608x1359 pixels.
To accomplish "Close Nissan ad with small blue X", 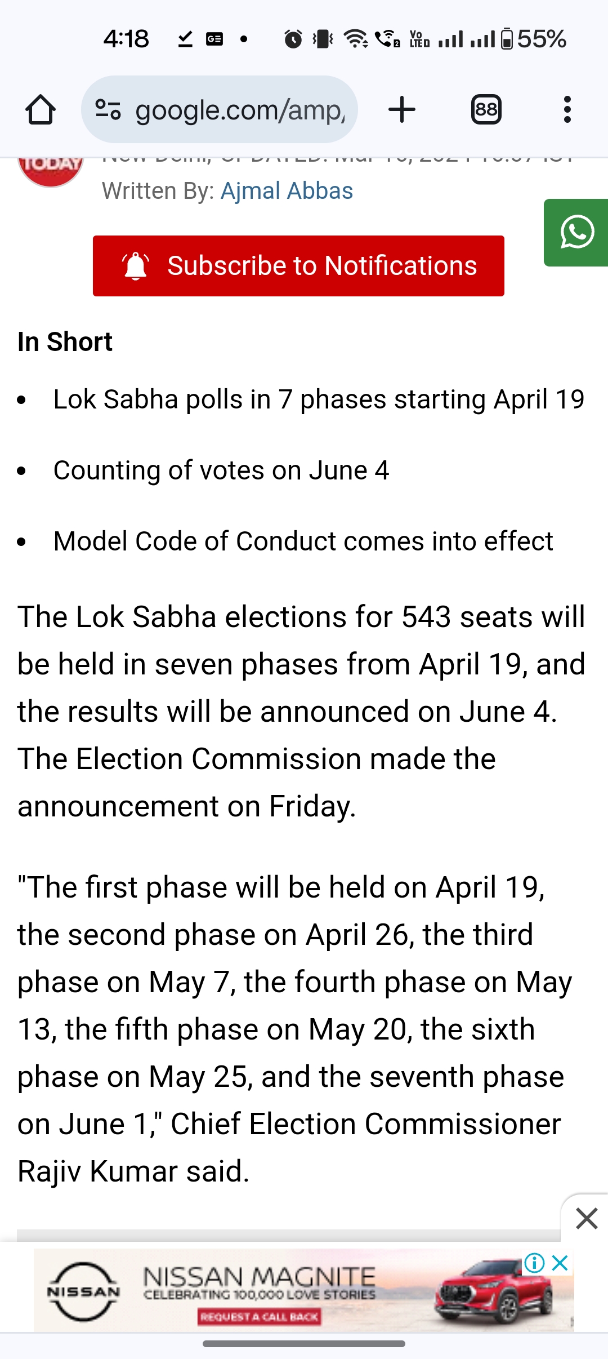I will coord(560,1263).
